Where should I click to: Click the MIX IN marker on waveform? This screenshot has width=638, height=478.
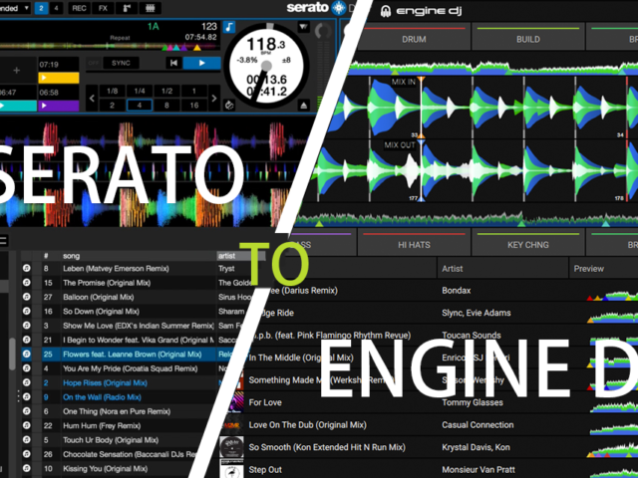(x=403, y=82)
